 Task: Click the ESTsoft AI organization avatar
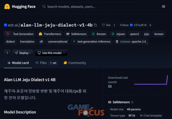(x=131, y=25)
